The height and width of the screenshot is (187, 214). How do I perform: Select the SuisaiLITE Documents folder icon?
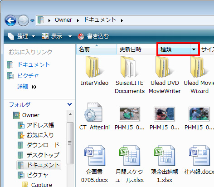point(129,67)
